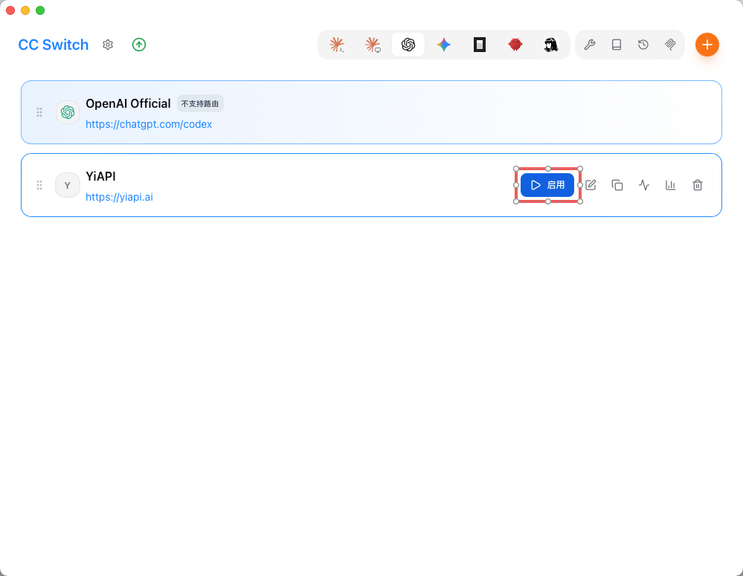This screenshot has height=576, width=743.
Task: Edit the YiAPI provider
Action: click(x=591, y=185)
